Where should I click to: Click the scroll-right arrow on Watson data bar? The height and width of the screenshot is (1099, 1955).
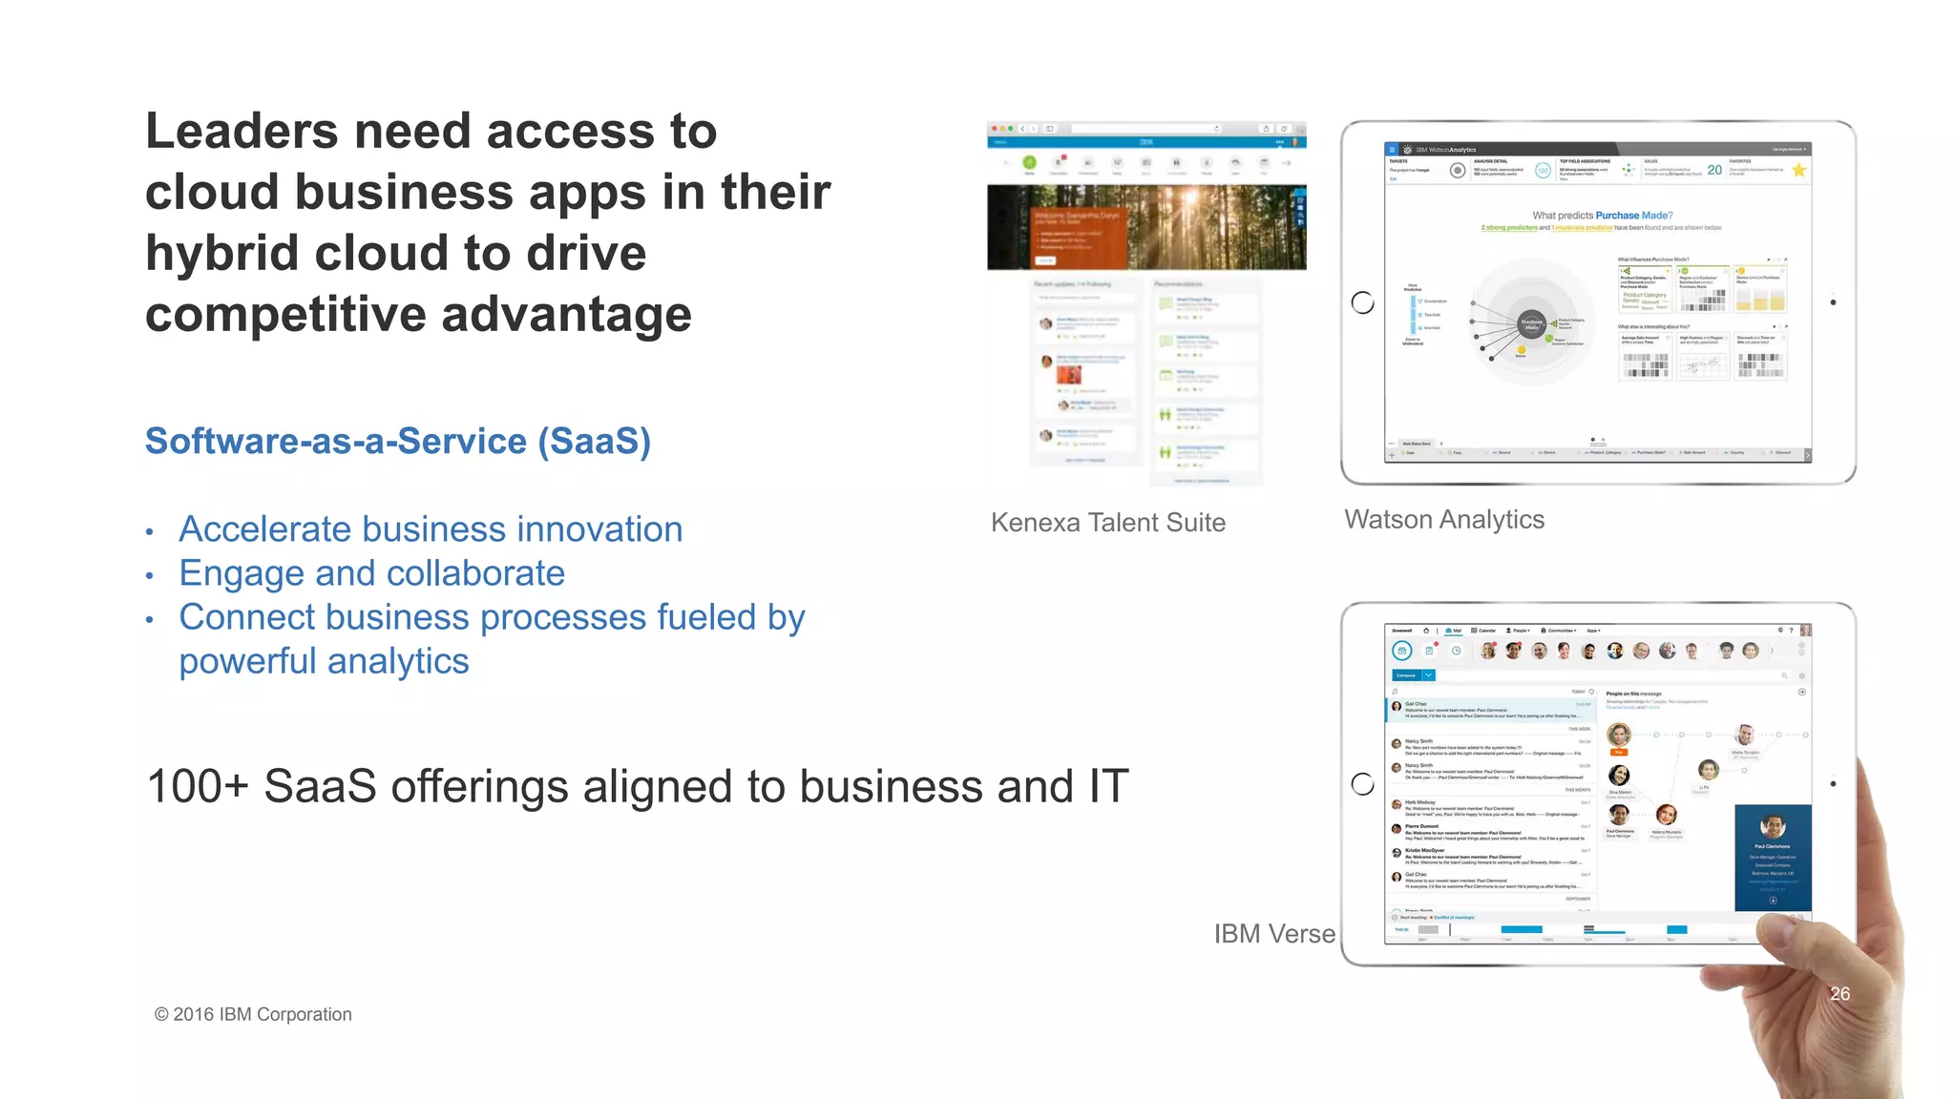1807,455
